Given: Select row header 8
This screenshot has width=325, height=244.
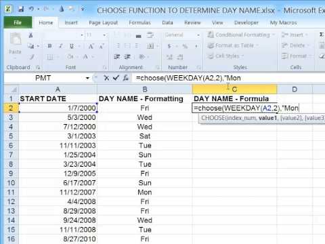Looking at the screenshot, I should click(11, 164).
